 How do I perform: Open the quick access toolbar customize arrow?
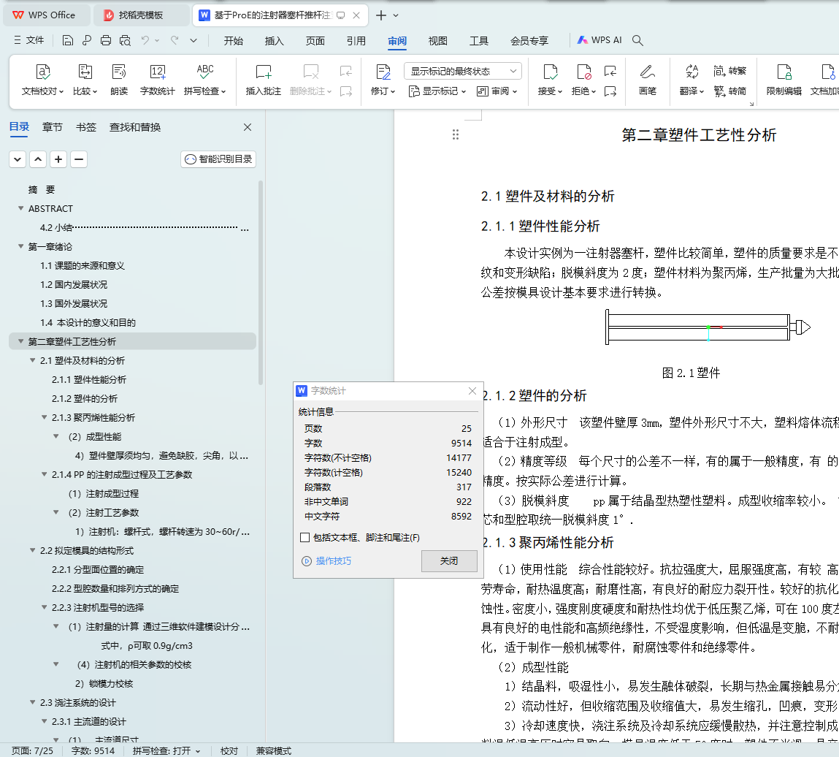tap(194, 40)
